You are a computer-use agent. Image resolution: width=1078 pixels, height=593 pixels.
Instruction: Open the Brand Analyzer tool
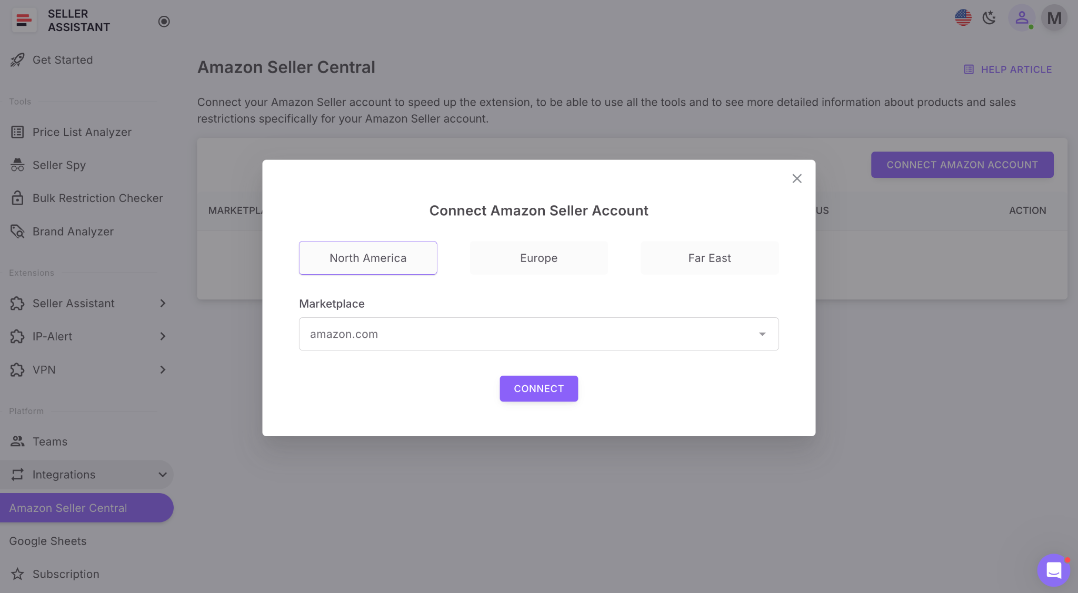[73, 231]
